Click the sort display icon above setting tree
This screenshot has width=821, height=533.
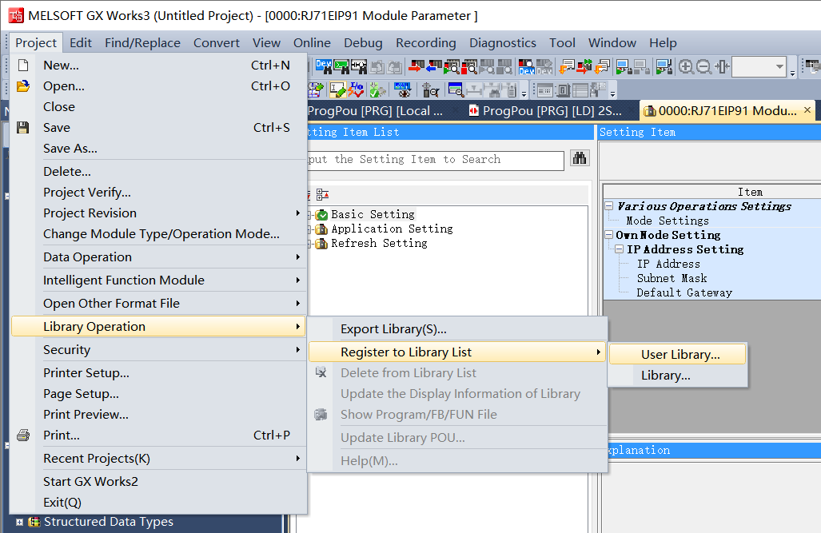[323, 194]
